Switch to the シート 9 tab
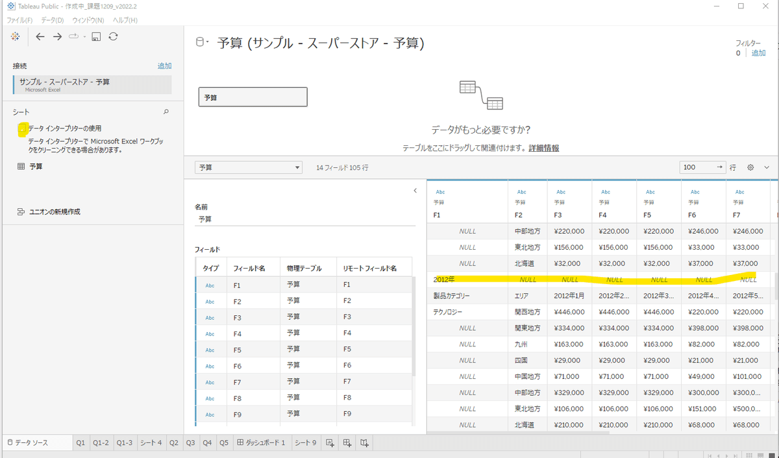 (306, 443)
